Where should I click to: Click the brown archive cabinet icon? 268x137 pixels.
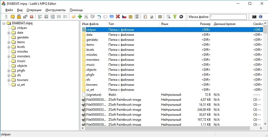click(x=160, y=17)
